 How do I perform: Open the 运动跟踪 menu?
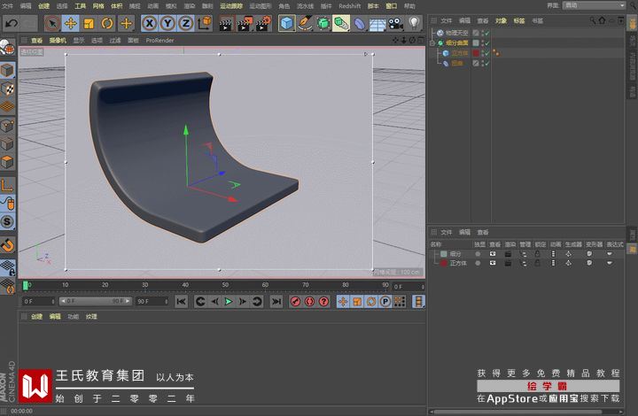(230, 5)
